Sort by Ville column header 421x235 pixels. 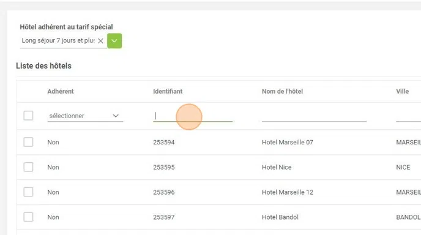tap(403, 91)
